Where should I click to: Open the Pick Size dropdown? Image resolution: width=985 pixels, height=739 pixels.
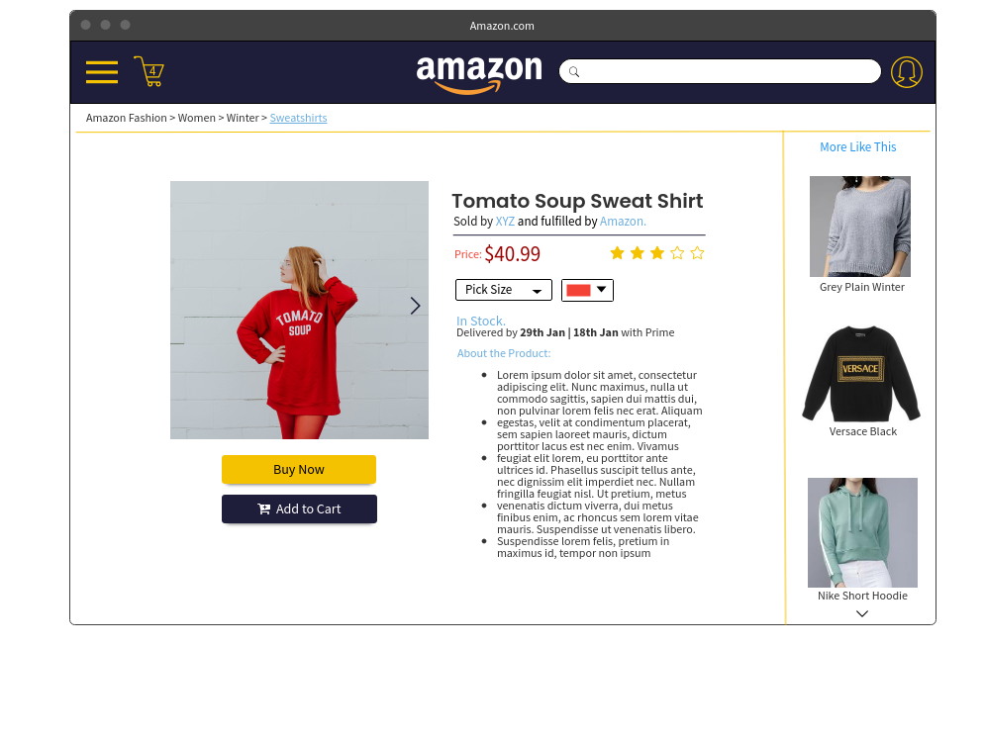pyautogui.click(x=504, y=290)
